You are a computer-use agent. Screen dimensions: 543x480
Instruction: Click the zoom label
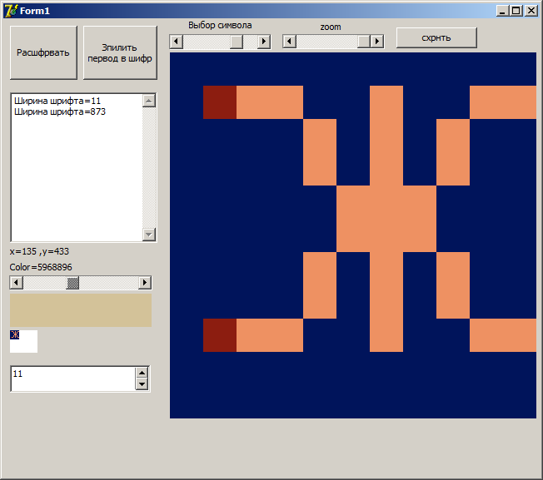(331, 27)
